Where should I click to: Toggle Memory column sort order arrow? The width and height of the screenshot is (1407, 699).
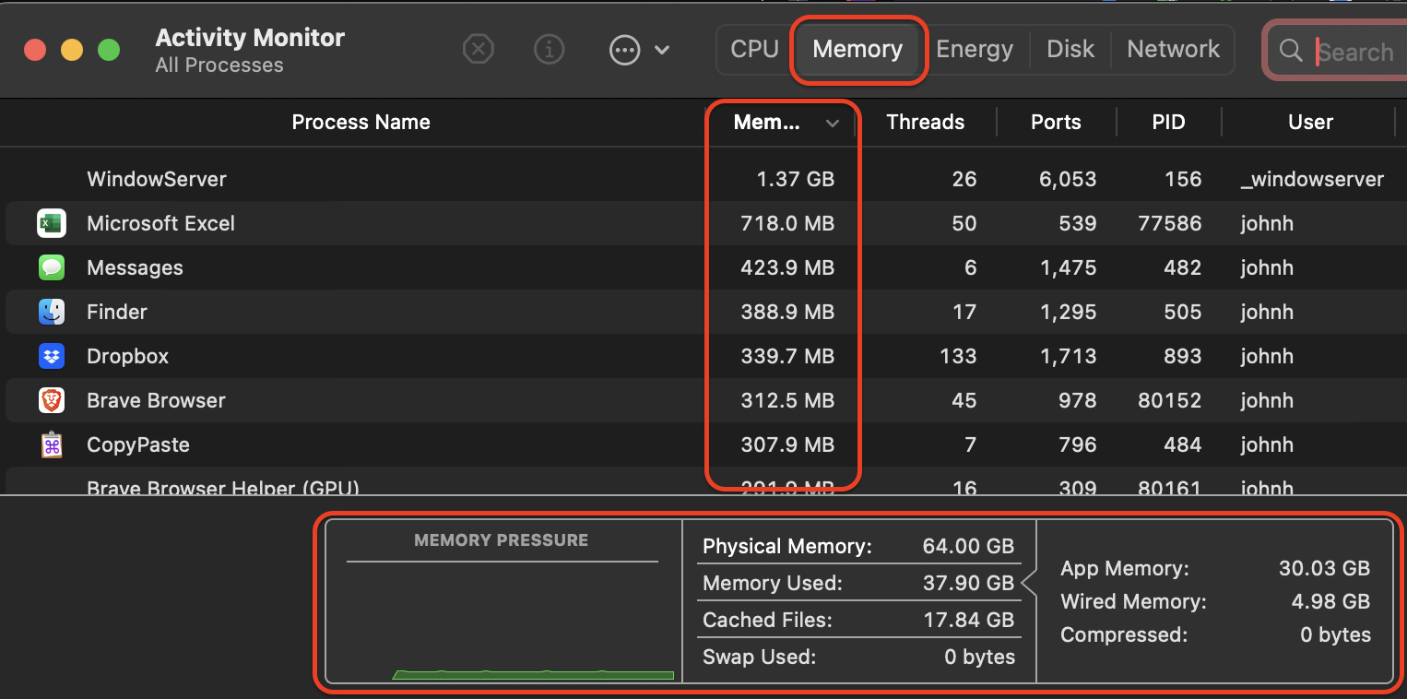[x=833, y=123]
